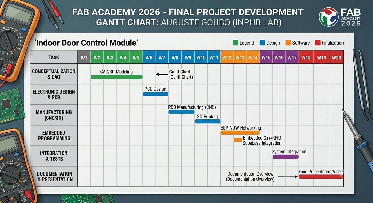Select the Documentation & Presentation row label
This screenshot has width=373, height=203.
[x=54, y=176]
